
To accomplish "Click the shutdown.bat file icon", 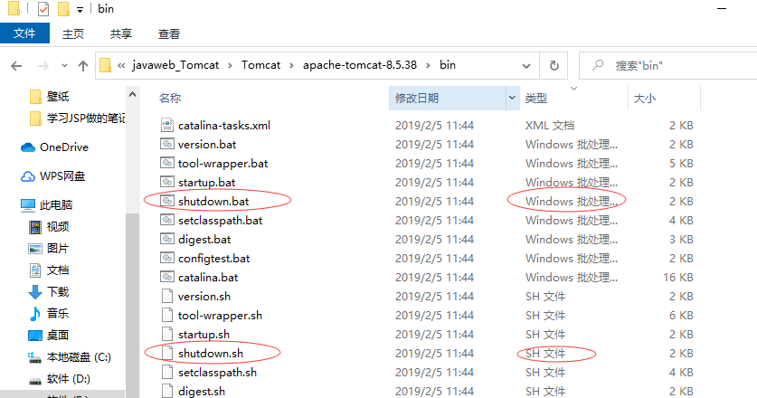I will pos(167,201).
